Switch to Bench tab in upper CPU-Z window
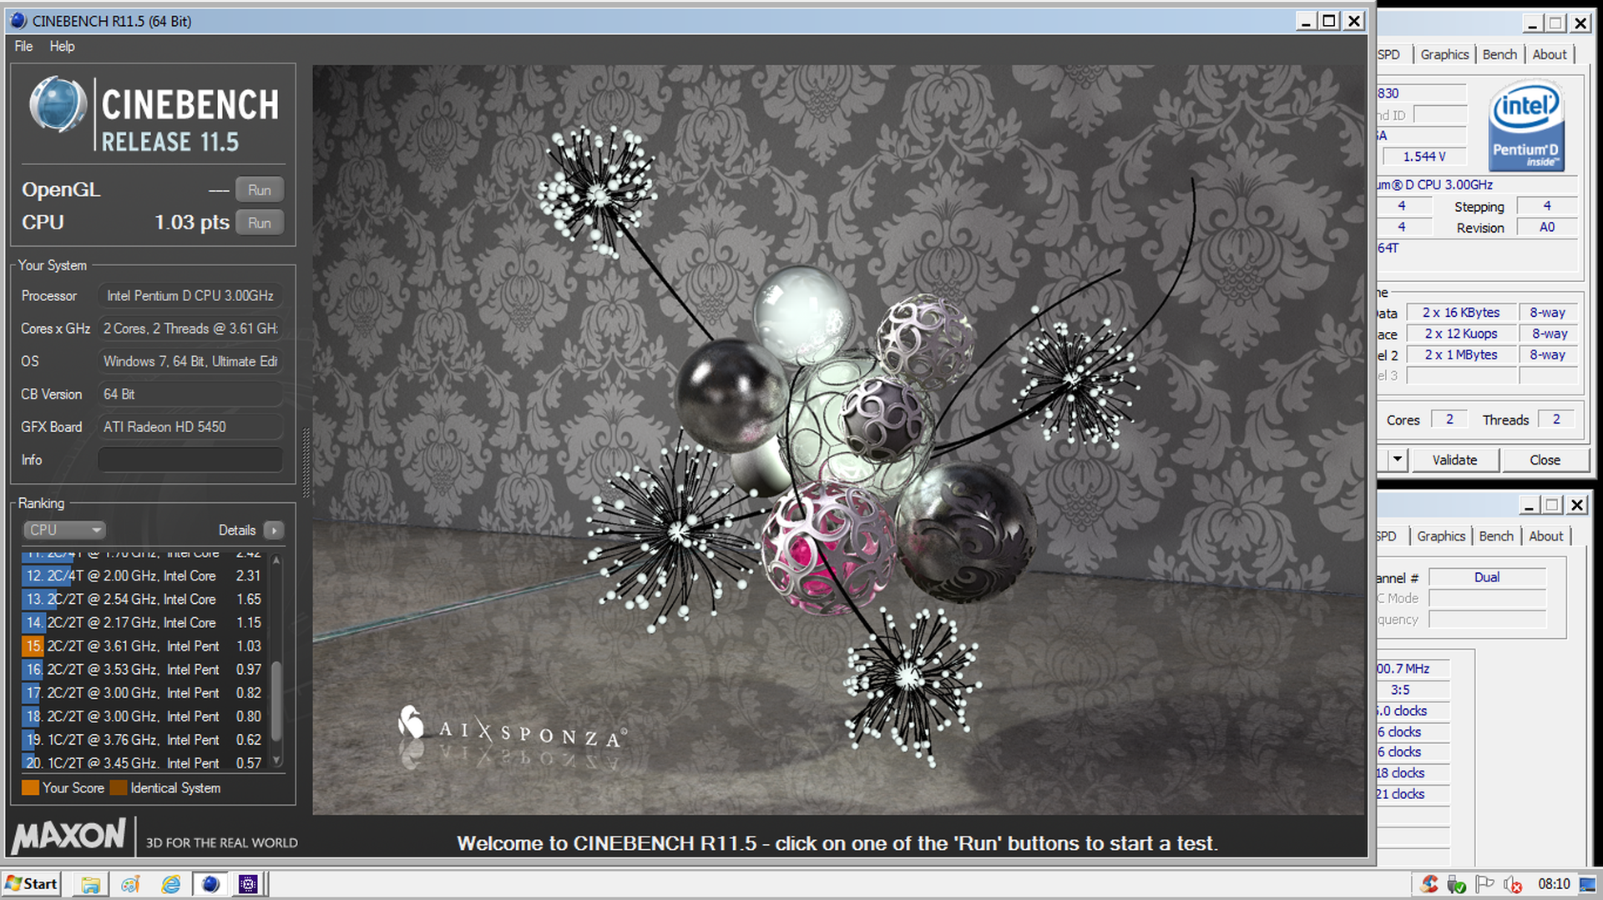The height and width of the screenshot is (900, 1603). pos(1499,54)
